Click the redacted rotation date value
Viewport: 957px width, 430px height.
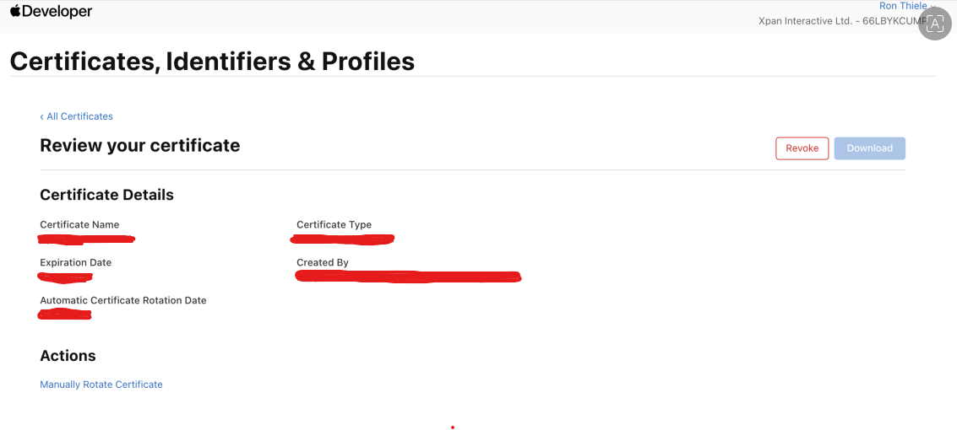tap(64, 314)
